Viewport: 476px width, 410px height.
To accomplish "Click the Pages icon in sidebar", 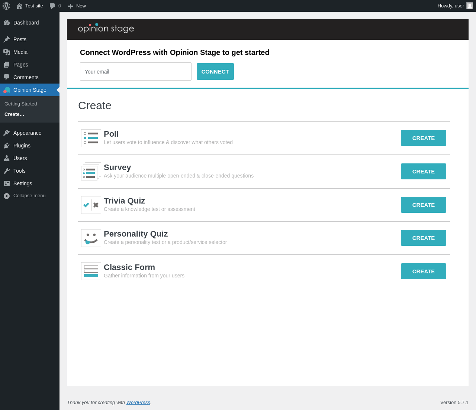I will [x=7, y=65].
